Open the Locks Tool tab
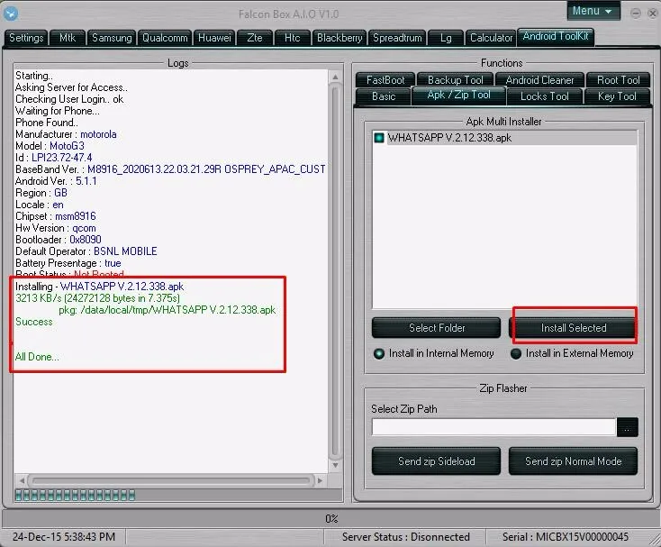 (545, 96)
